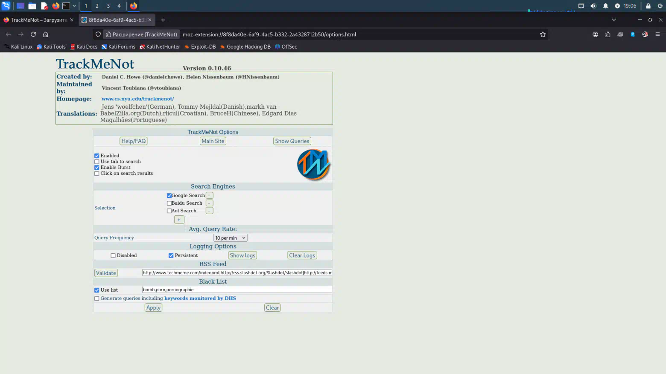Open the volume control in the system tray
This screenshot has height=374, width=666.
click(x=593, y=6)
